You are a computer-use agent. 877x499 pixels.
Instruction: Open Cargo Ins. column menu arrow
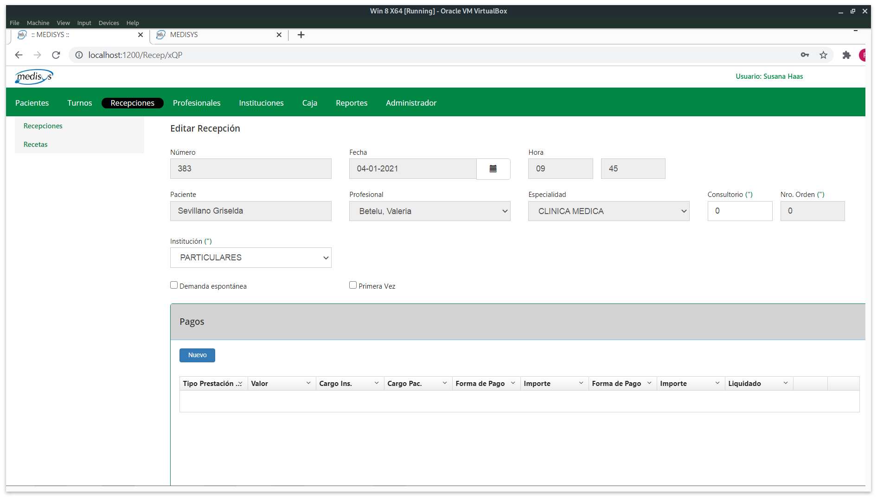coord(377,384)
